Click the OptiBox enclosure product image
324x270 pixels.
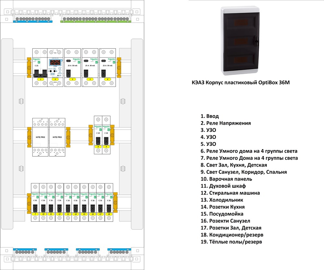(x=240, y=41)
